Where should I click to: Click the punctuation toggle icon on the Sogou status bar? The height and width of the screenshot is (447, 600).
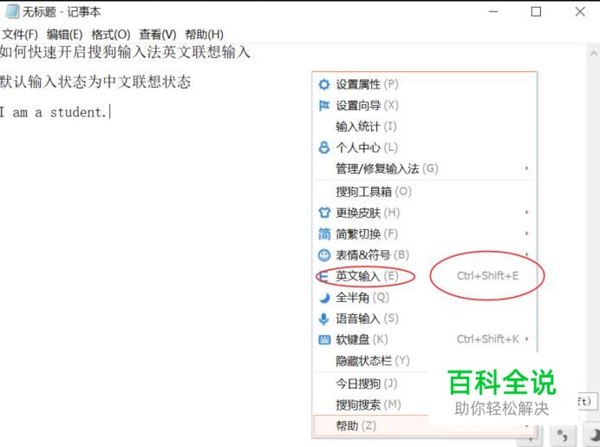tap(562, 436)
